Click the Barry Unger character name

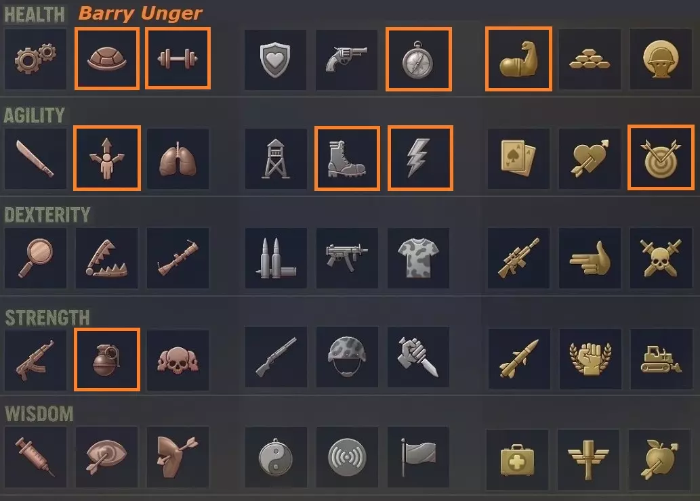coord(140,14)
